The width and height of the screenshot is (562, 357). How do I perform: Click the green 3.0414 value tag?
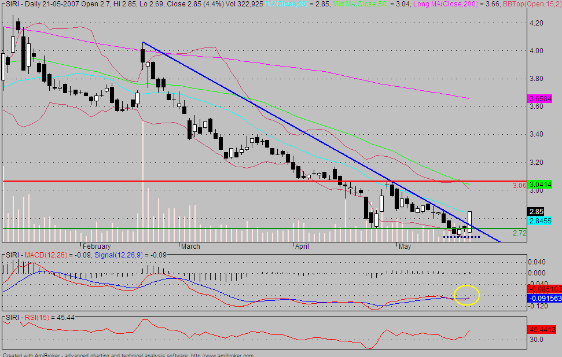pos(540,185)
